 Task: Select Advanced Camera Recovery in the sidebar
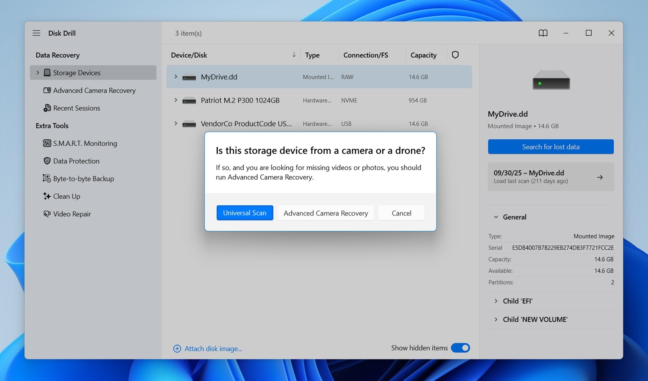point(93,90)
